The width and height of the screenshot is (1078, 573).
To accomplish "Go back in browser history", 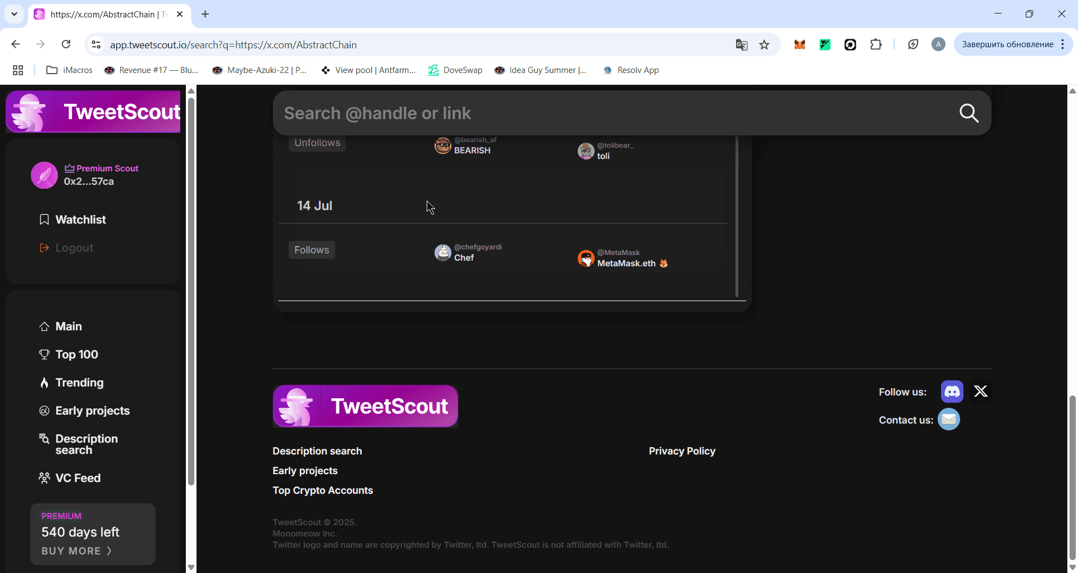I will (x=16, y=44).
